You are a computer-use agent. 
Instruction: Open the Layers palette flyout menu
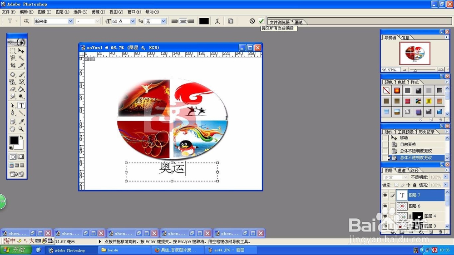click(x=447, y=170)
